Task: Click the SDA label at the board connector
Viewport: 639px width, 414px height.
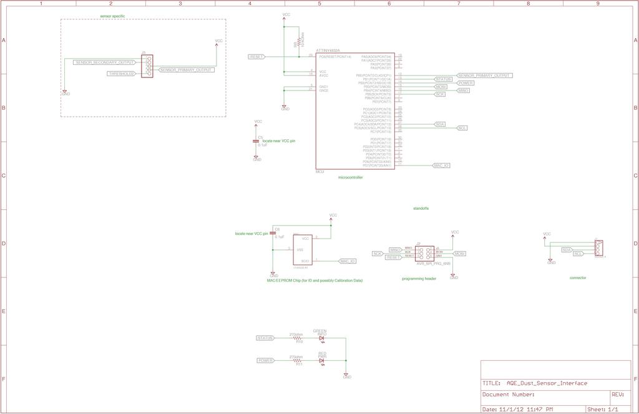Action: tap(567, 250)
